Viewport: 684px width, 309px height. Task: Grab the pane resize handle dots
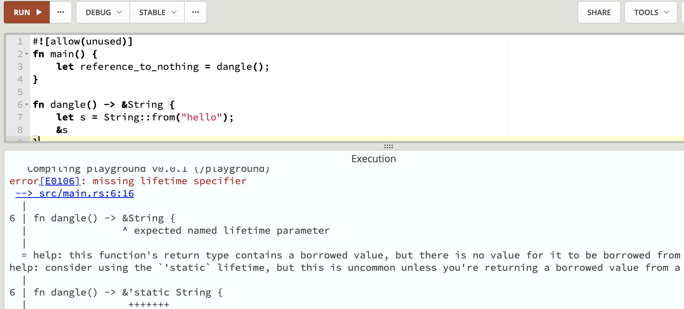[x=388, y=146]
